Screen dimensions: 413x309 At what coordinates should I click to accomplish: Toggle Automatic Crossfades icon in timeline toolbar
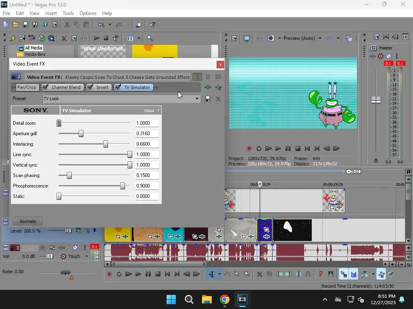click(353, 274)
